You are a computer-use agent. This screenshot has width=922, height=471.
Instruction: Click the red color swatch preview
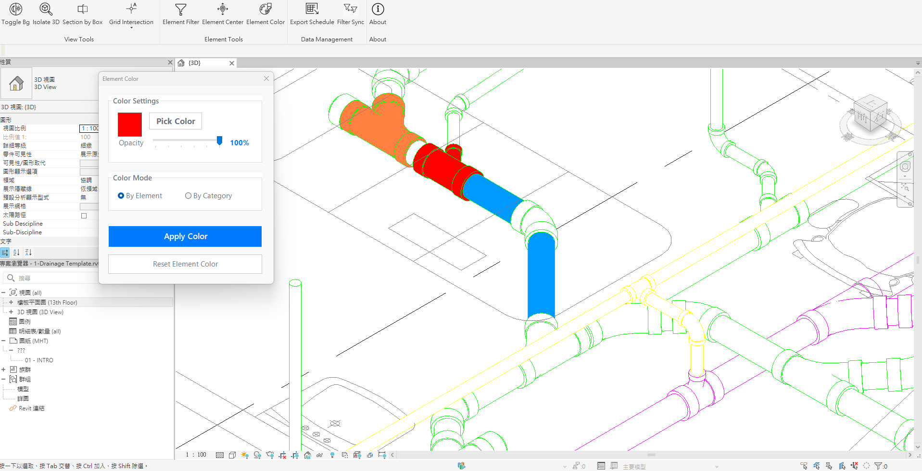[130, 125]
